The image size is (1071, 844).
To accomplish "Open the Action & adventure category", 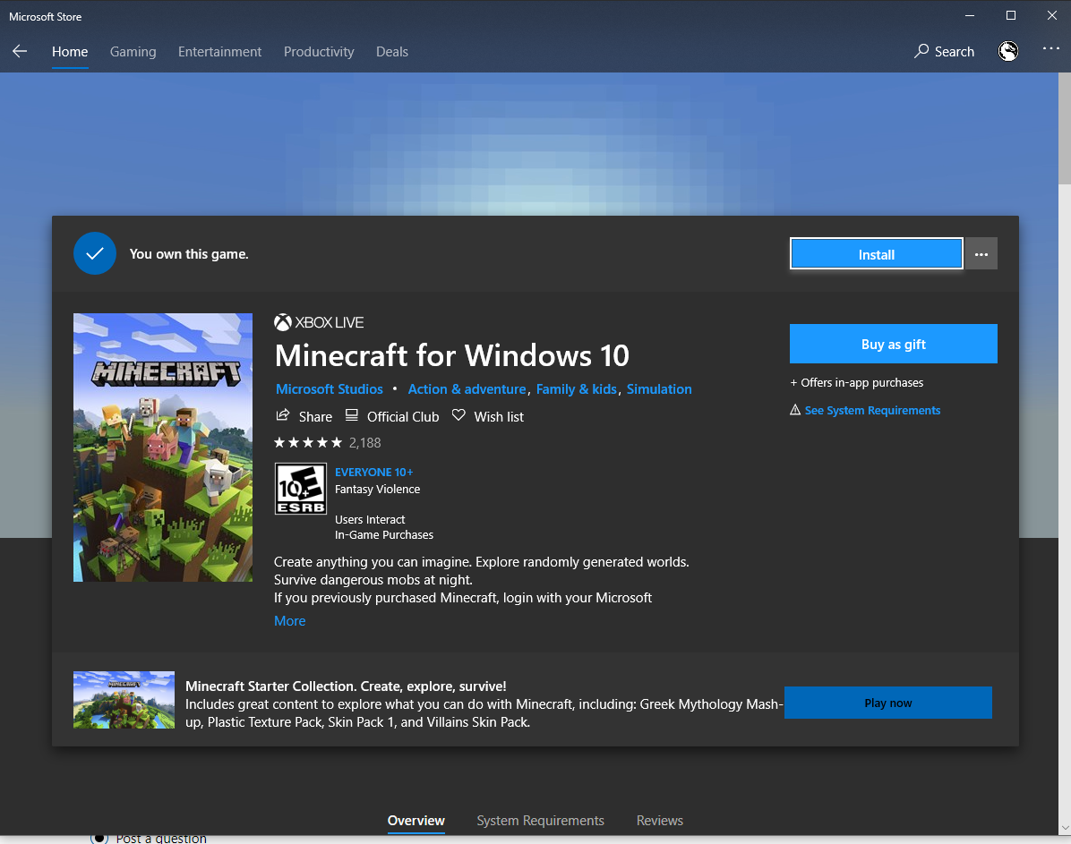I will coord(467,388).
